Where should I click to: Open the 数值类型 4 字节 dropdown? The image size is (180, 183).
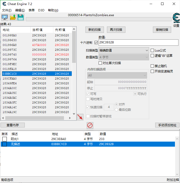pos(124,57)
